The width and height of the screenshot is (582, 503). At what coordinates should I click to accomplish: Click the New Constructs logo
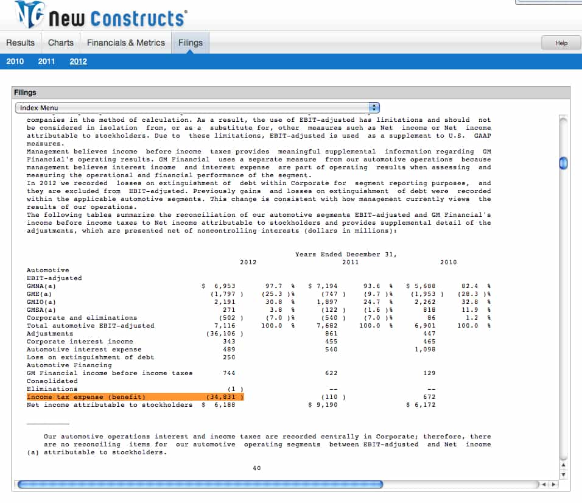click(101, 15)
